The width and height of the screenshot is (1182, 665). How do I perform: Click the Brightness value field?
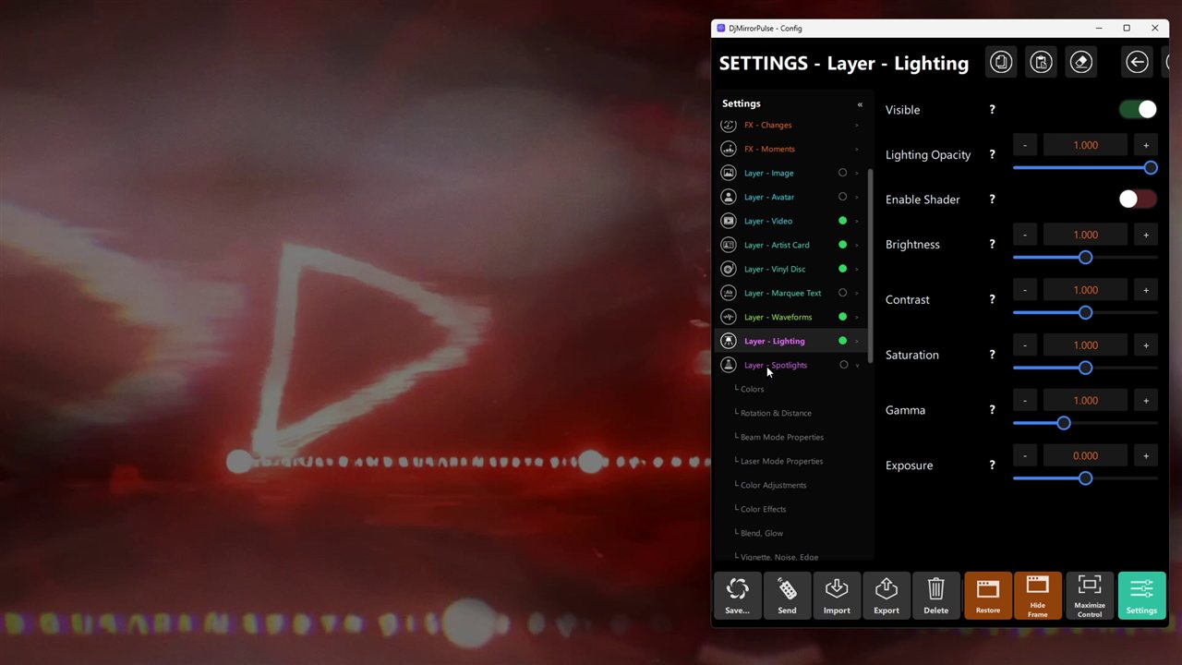[x=1085, y=235]
